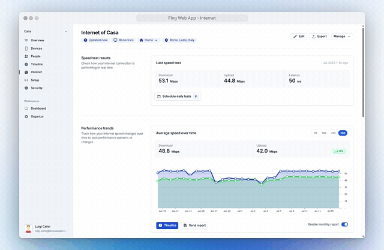Click the location pin icon near Rome
The height and width of the screenshot is (250, 384).
pyautogui.click(x=166, y=40)
